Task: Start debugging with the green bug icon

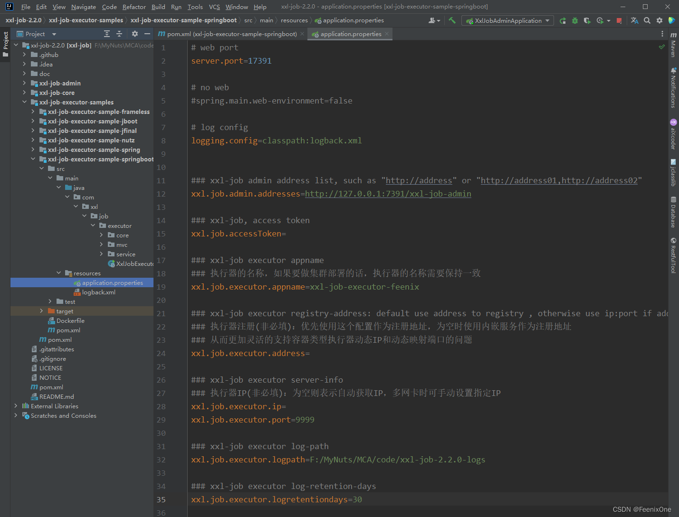Action: (x=575, y=20)
